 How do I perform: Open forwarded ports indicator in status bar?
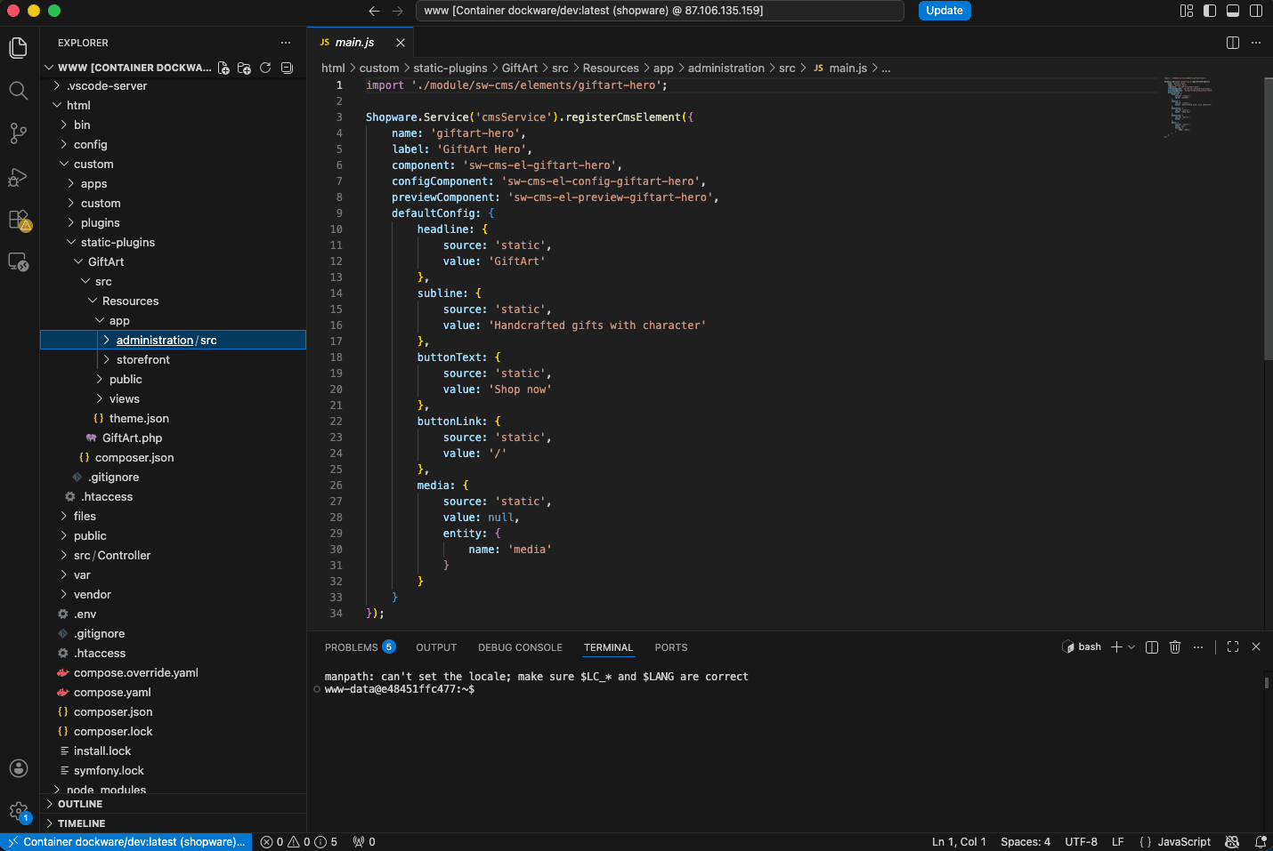click(364, 842)
